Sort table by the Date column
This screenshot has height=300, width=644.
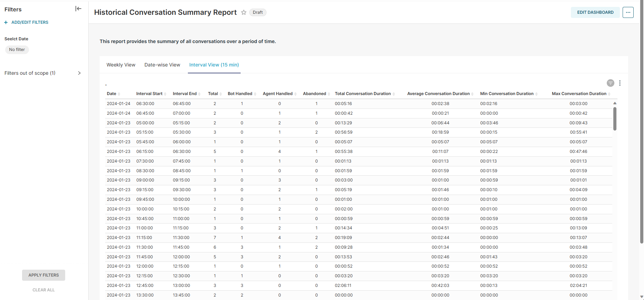click(x=112, y=94)
